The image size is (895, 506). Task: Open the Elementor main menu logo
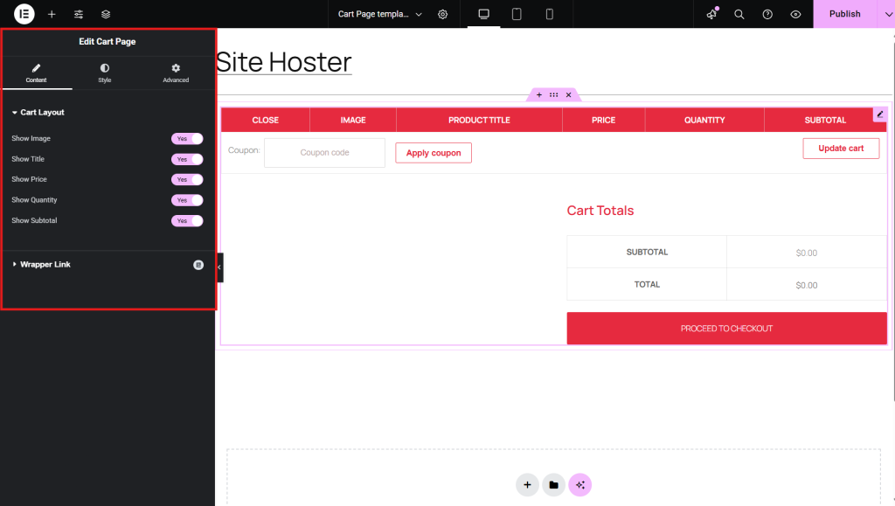coord(23,14)
